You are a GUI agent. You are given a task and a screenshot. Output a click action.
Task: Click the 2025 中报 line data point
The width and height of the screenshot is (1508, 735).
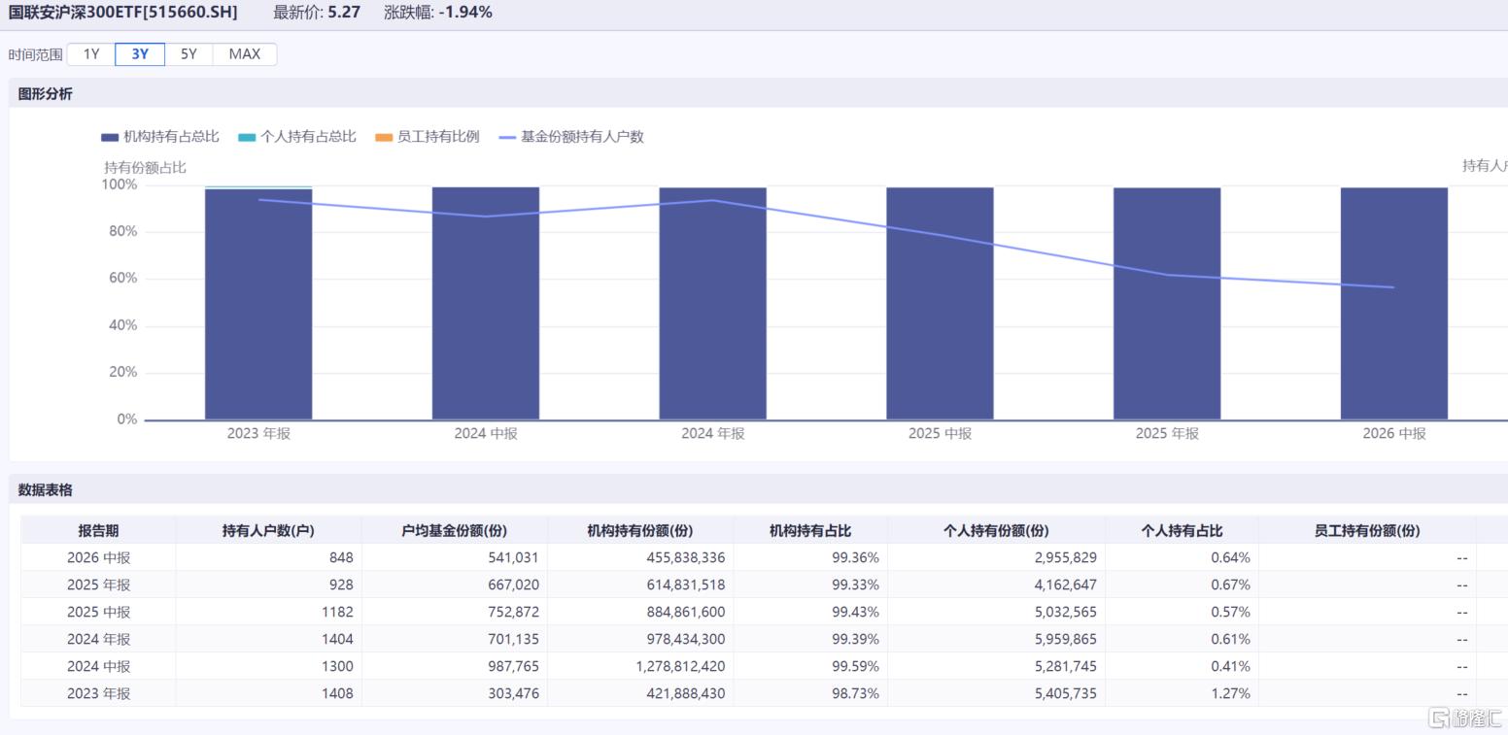pyautogui.click(x=940, y=237)
